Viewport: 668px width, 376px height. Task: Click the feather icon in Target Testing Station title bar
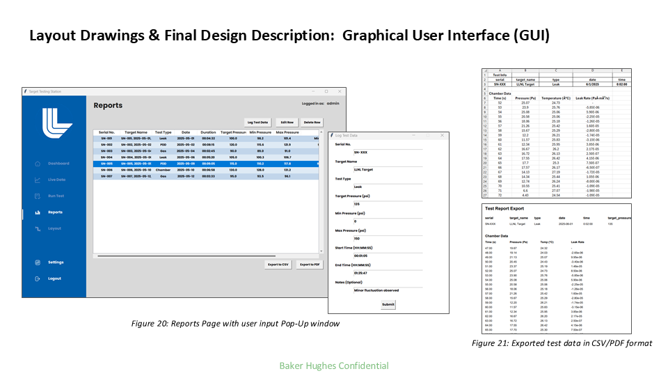coord(26,91)
